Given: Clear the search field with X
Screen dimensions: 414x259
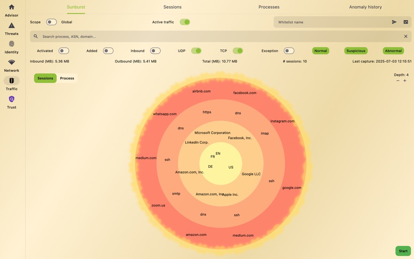Looking at the screenshot, I should [x=406, y=37].
